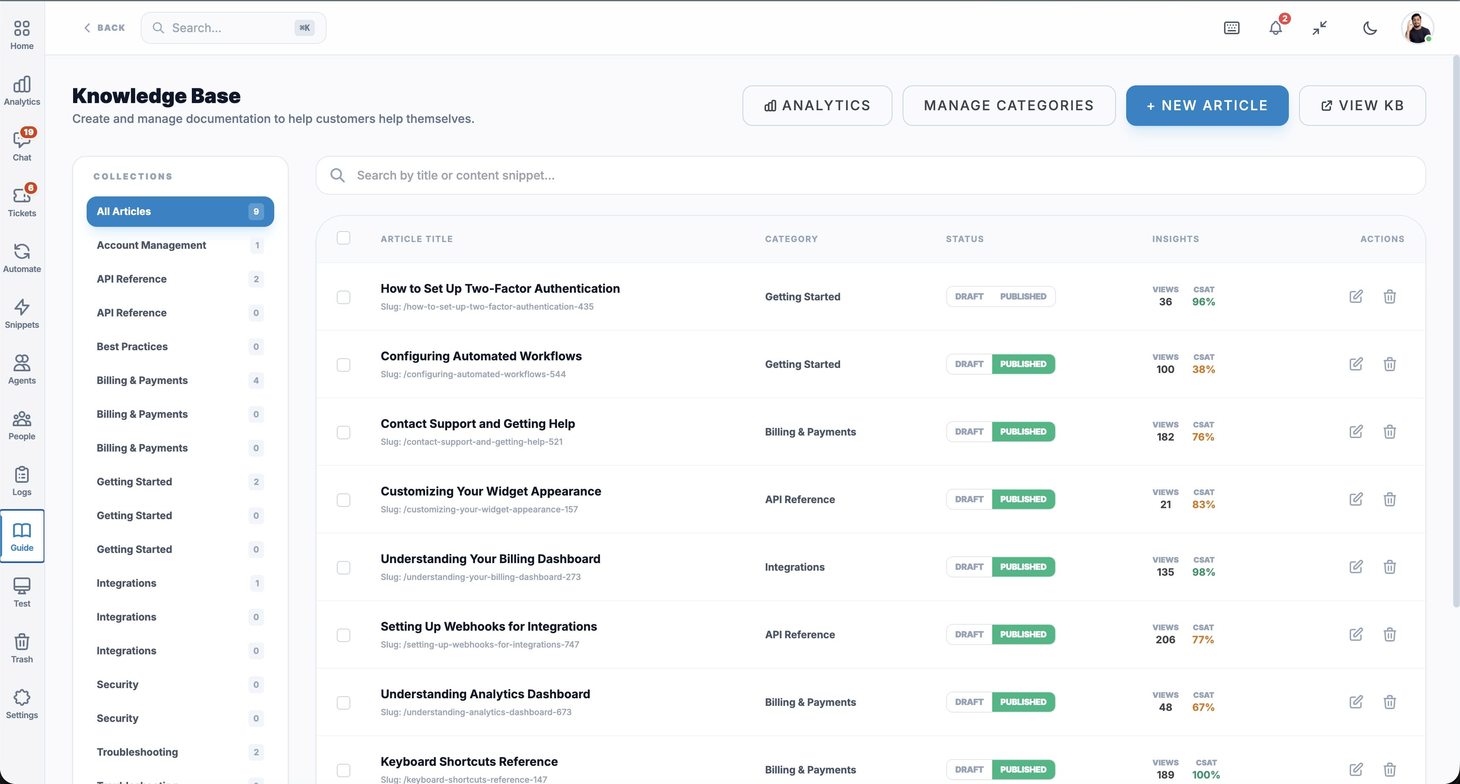Open the Snippets section
The width and height of the screenshot is (1460, 784).
point(22,314)
